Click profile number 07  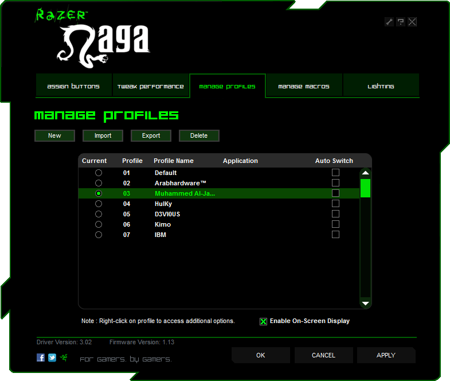coord(127,235)
